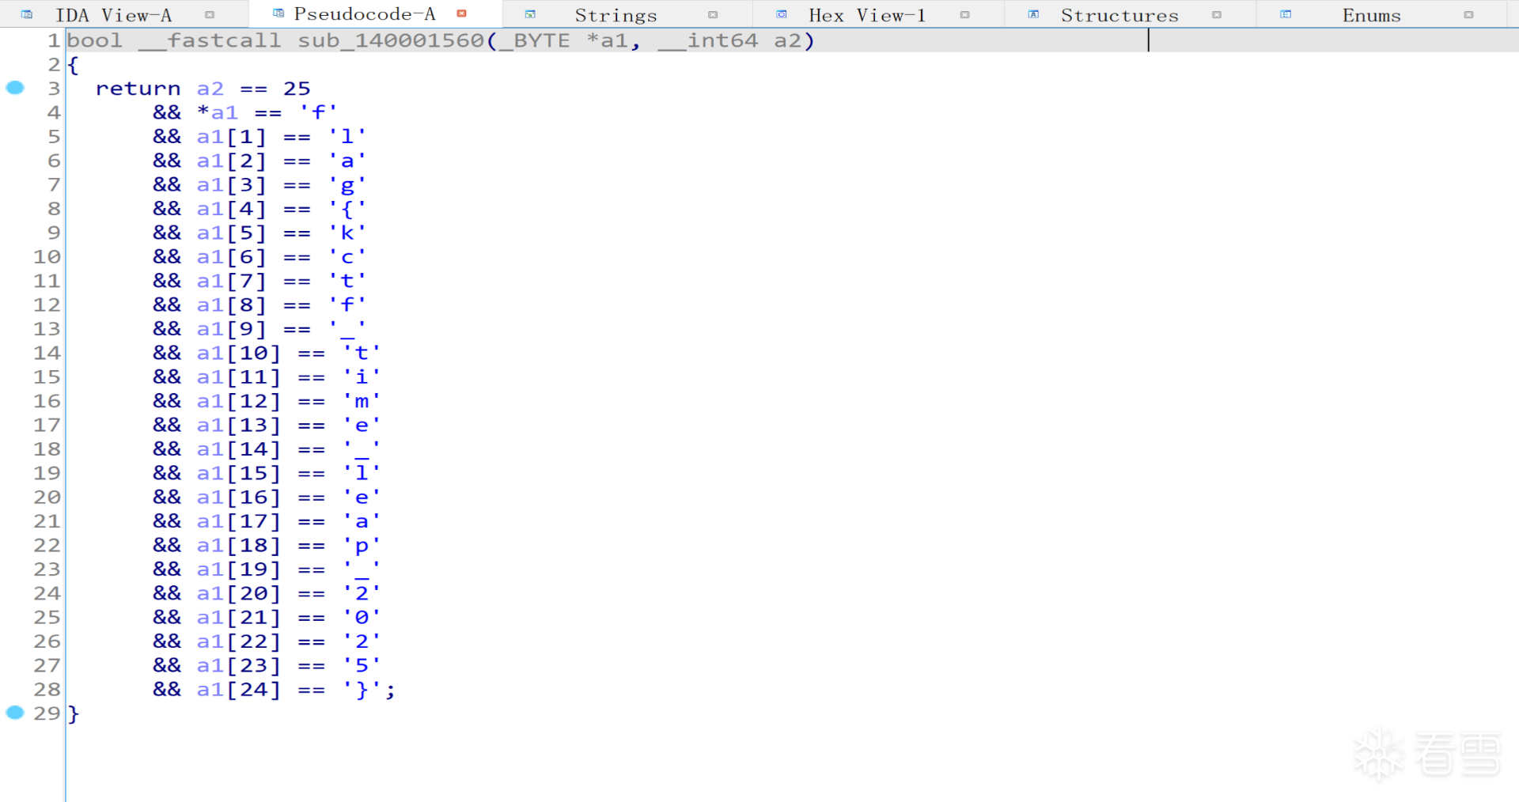Toggle the breakpoint dot on line 29
Image resolution: width=1519 pixels, height=802 pixels.
15,713
